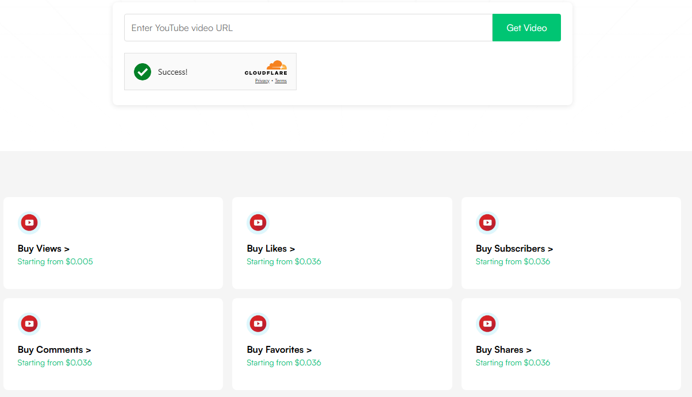Open the Buy Subscribers link
692x397 pixels.
(514, 249)
